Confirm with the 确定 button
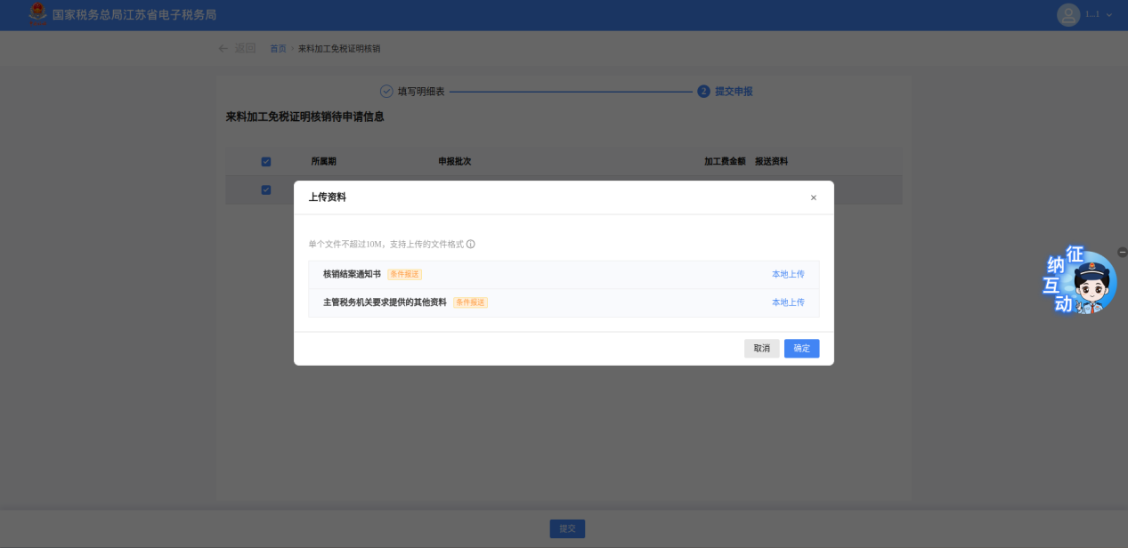The image size is (1128, 548). click(801, 349)
